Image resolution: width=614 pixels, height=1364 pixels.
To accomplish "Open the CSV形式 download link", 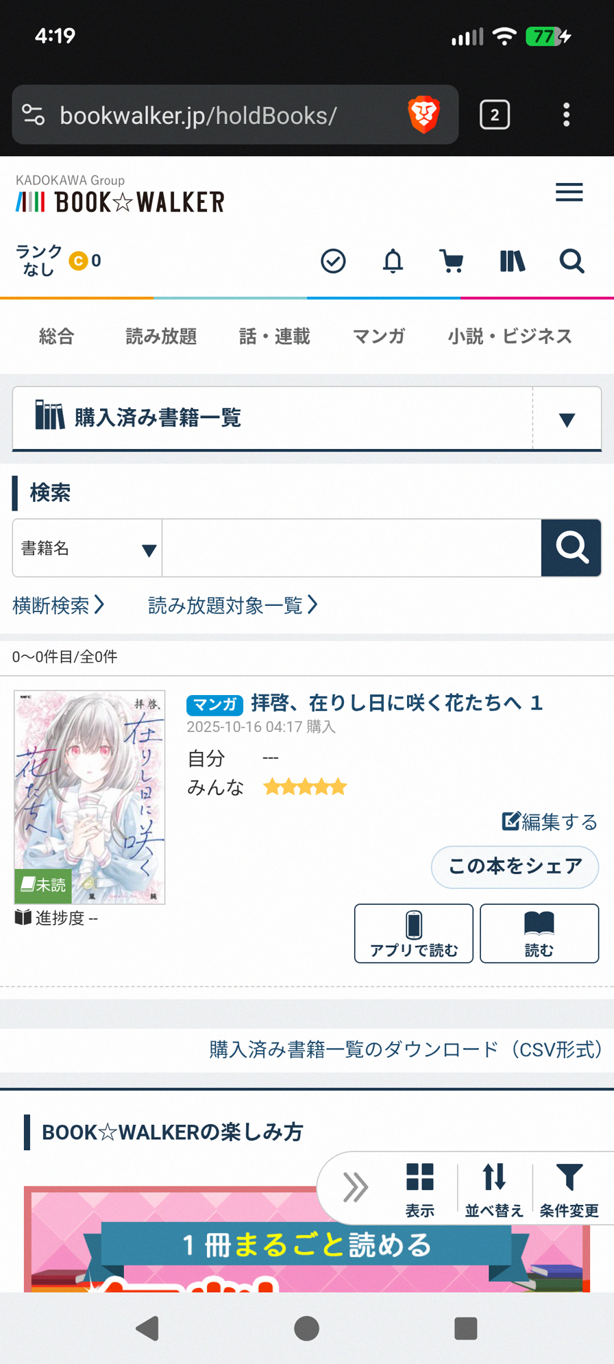I will pyautogui.click(x=406, y=1049).
